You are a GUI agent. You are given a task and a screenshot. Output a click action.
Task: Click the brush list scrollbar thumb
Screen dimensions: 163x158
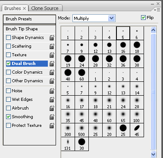154,92
